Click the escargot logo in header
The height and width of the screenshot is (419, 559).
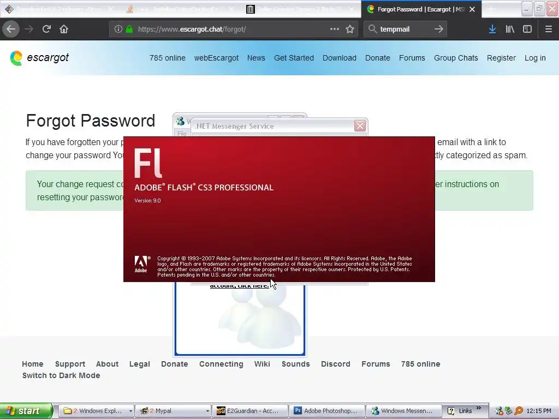(x=39, y=58)
